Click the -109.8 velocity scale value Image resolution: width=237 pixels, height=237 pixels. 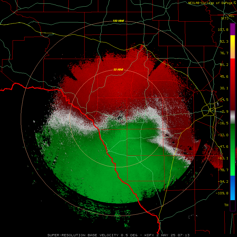(222, 193)
